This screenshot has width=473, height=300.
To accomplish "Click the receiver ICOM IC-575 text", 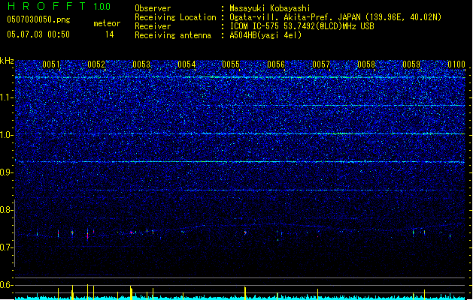I will coord(302,26).
